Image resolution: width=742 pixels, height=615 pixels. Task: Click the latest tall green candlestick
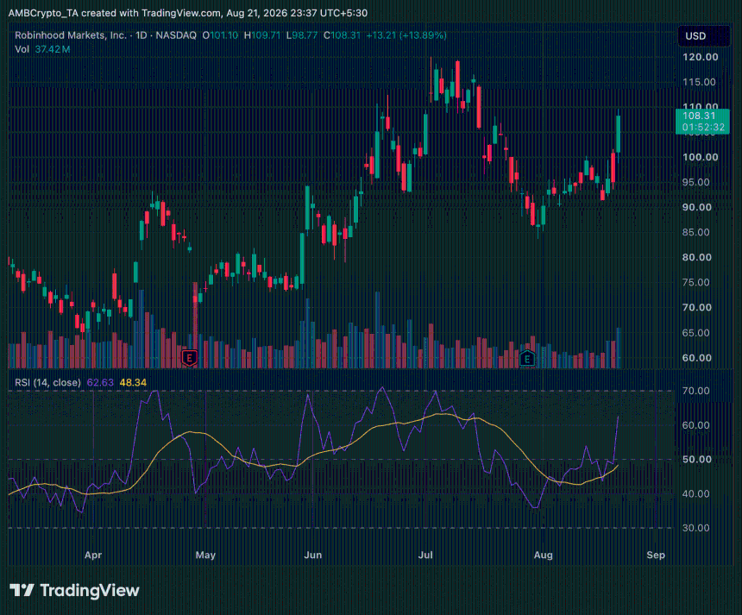[x=618, y=134]
